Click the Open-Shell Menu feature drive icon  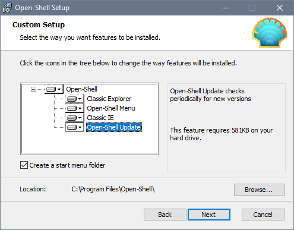(x=72, y=108)
